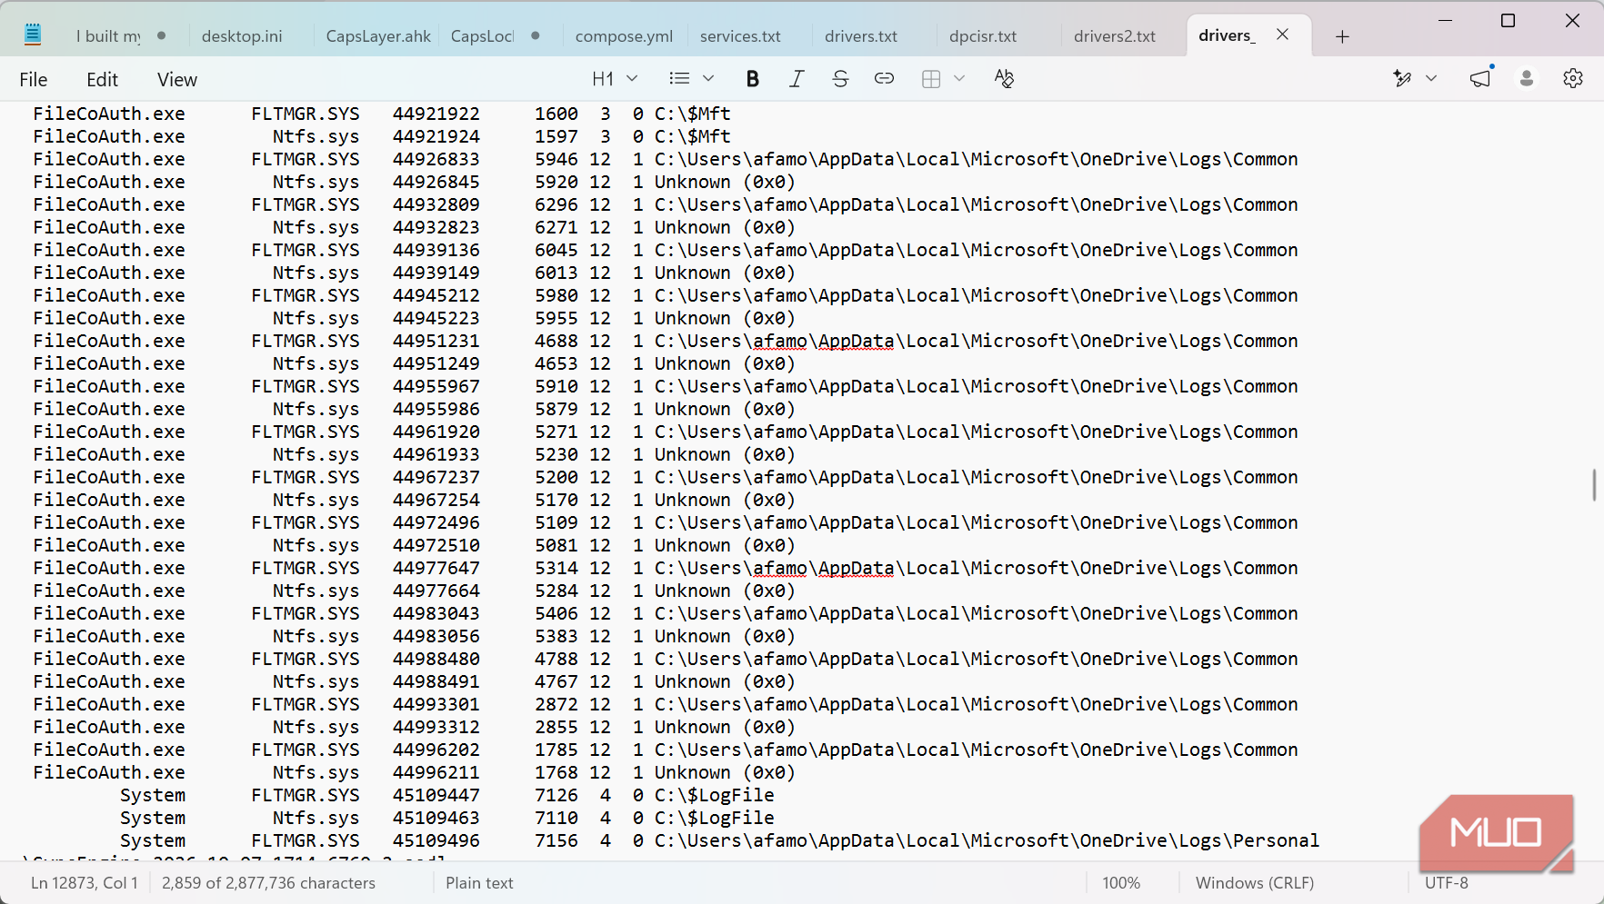The height and width of the screenshot is (904, 1604).
Task: Add a new tab with plus button
Action: (x=1342, y=36)
